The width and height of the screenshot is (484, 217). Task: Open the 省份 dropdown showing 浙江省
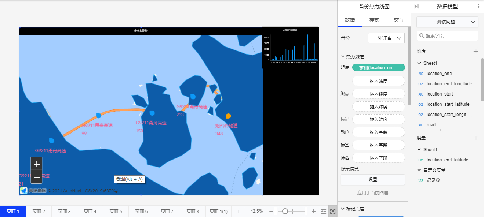(x=386, y=38)
